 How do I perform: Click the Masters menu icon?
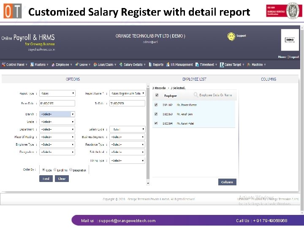click(x=32, y=65)
